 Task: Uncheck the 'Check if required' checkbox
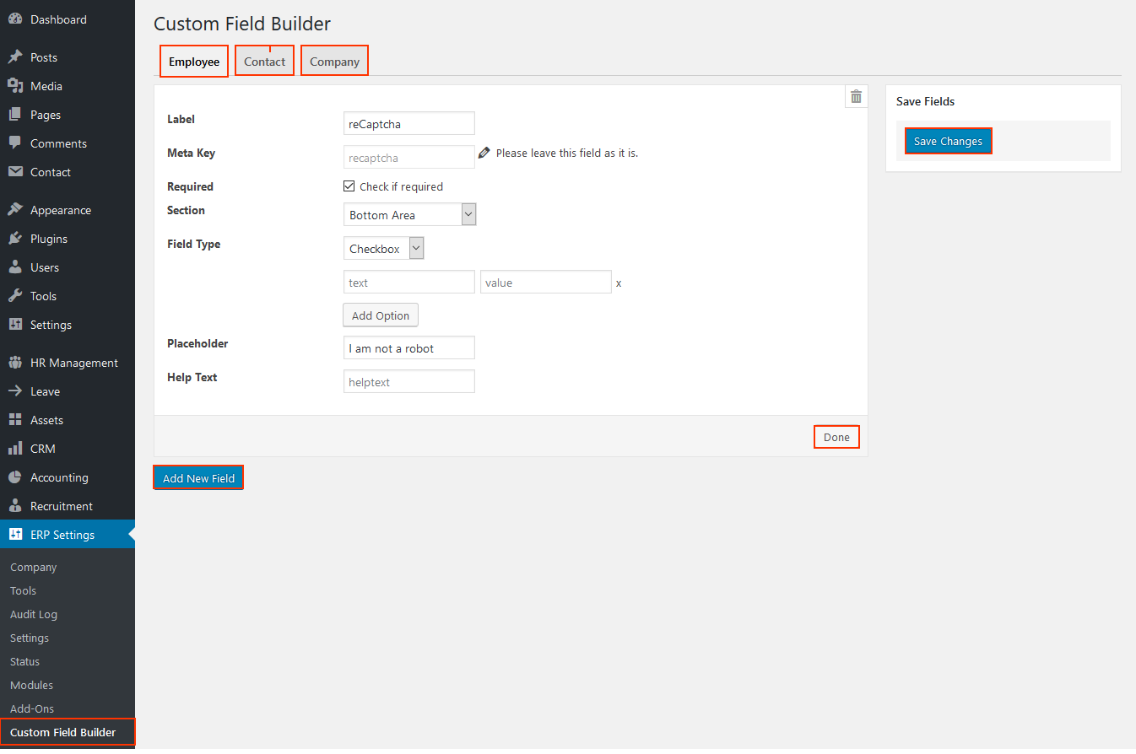[349, 186]
